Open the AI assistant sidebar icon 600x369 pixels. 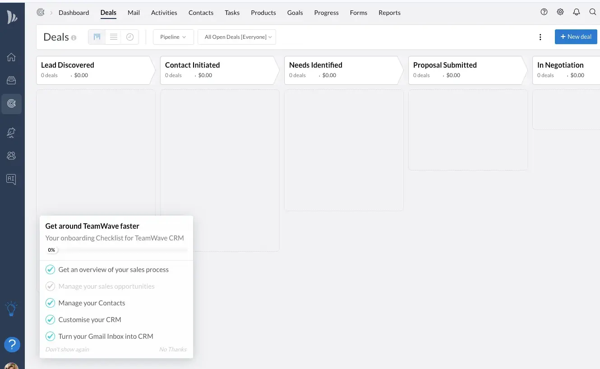coord(11,179)
